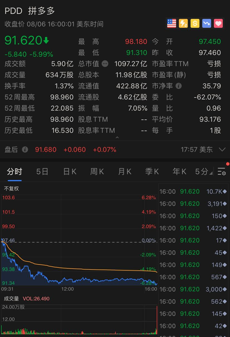Select the tick row with volume 3,191

tap(193, 204)
